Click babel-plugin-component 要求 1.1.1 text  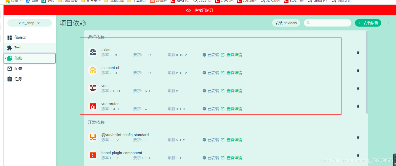pos(142,158)
